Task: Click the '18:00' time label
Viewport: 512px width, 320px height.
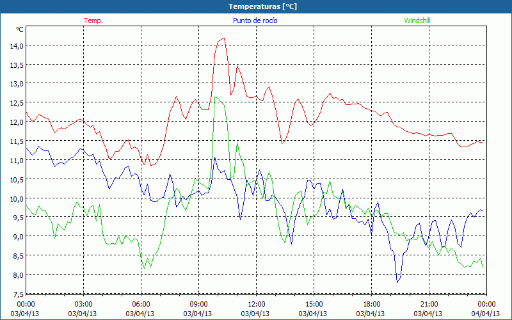Action: pyautogui.click(x=372, y=305)
